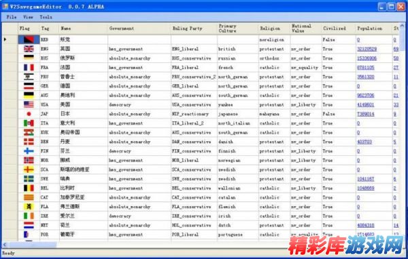Select the Japan red-circle flag icon
408x259 pixels.
tap(29, 114)
